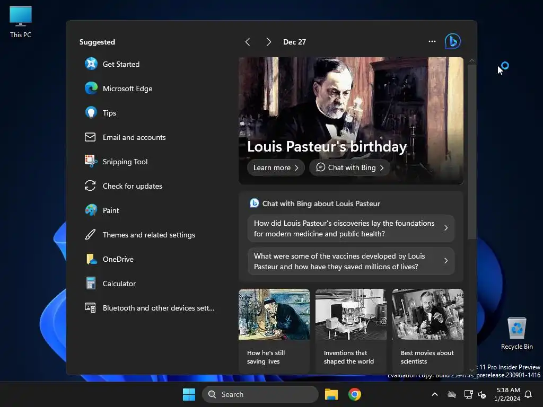Viewport: 543px width, 407px height.
Task: Launch Snipping Tool icon
Action: click(x=91, y=161)
